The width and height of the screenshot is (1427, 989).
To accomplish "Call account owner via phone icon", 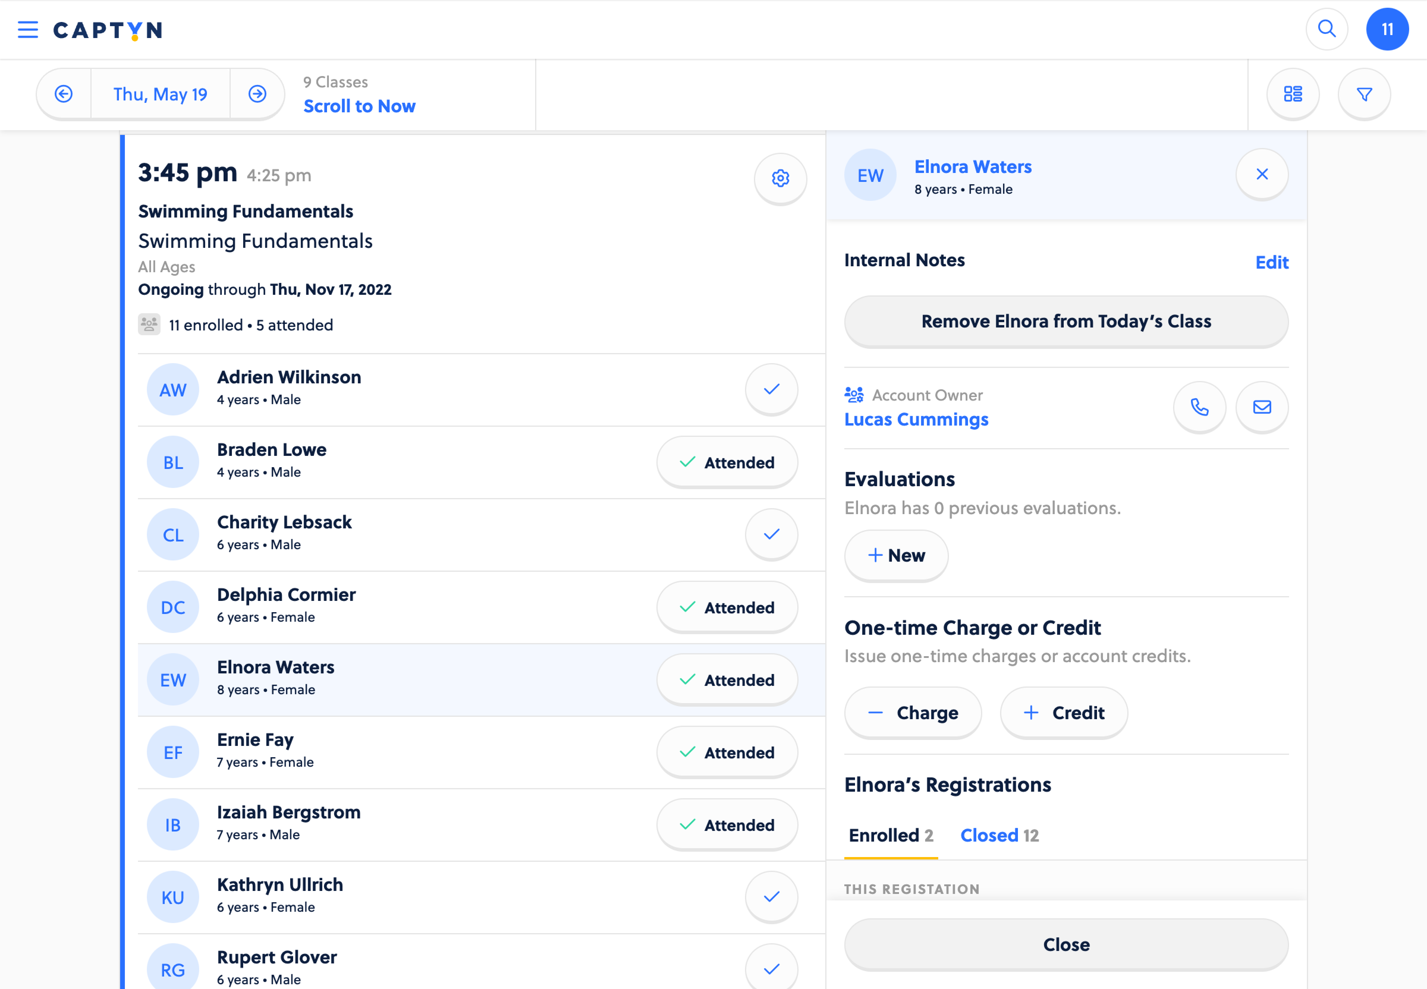I will coord(1199,407).
